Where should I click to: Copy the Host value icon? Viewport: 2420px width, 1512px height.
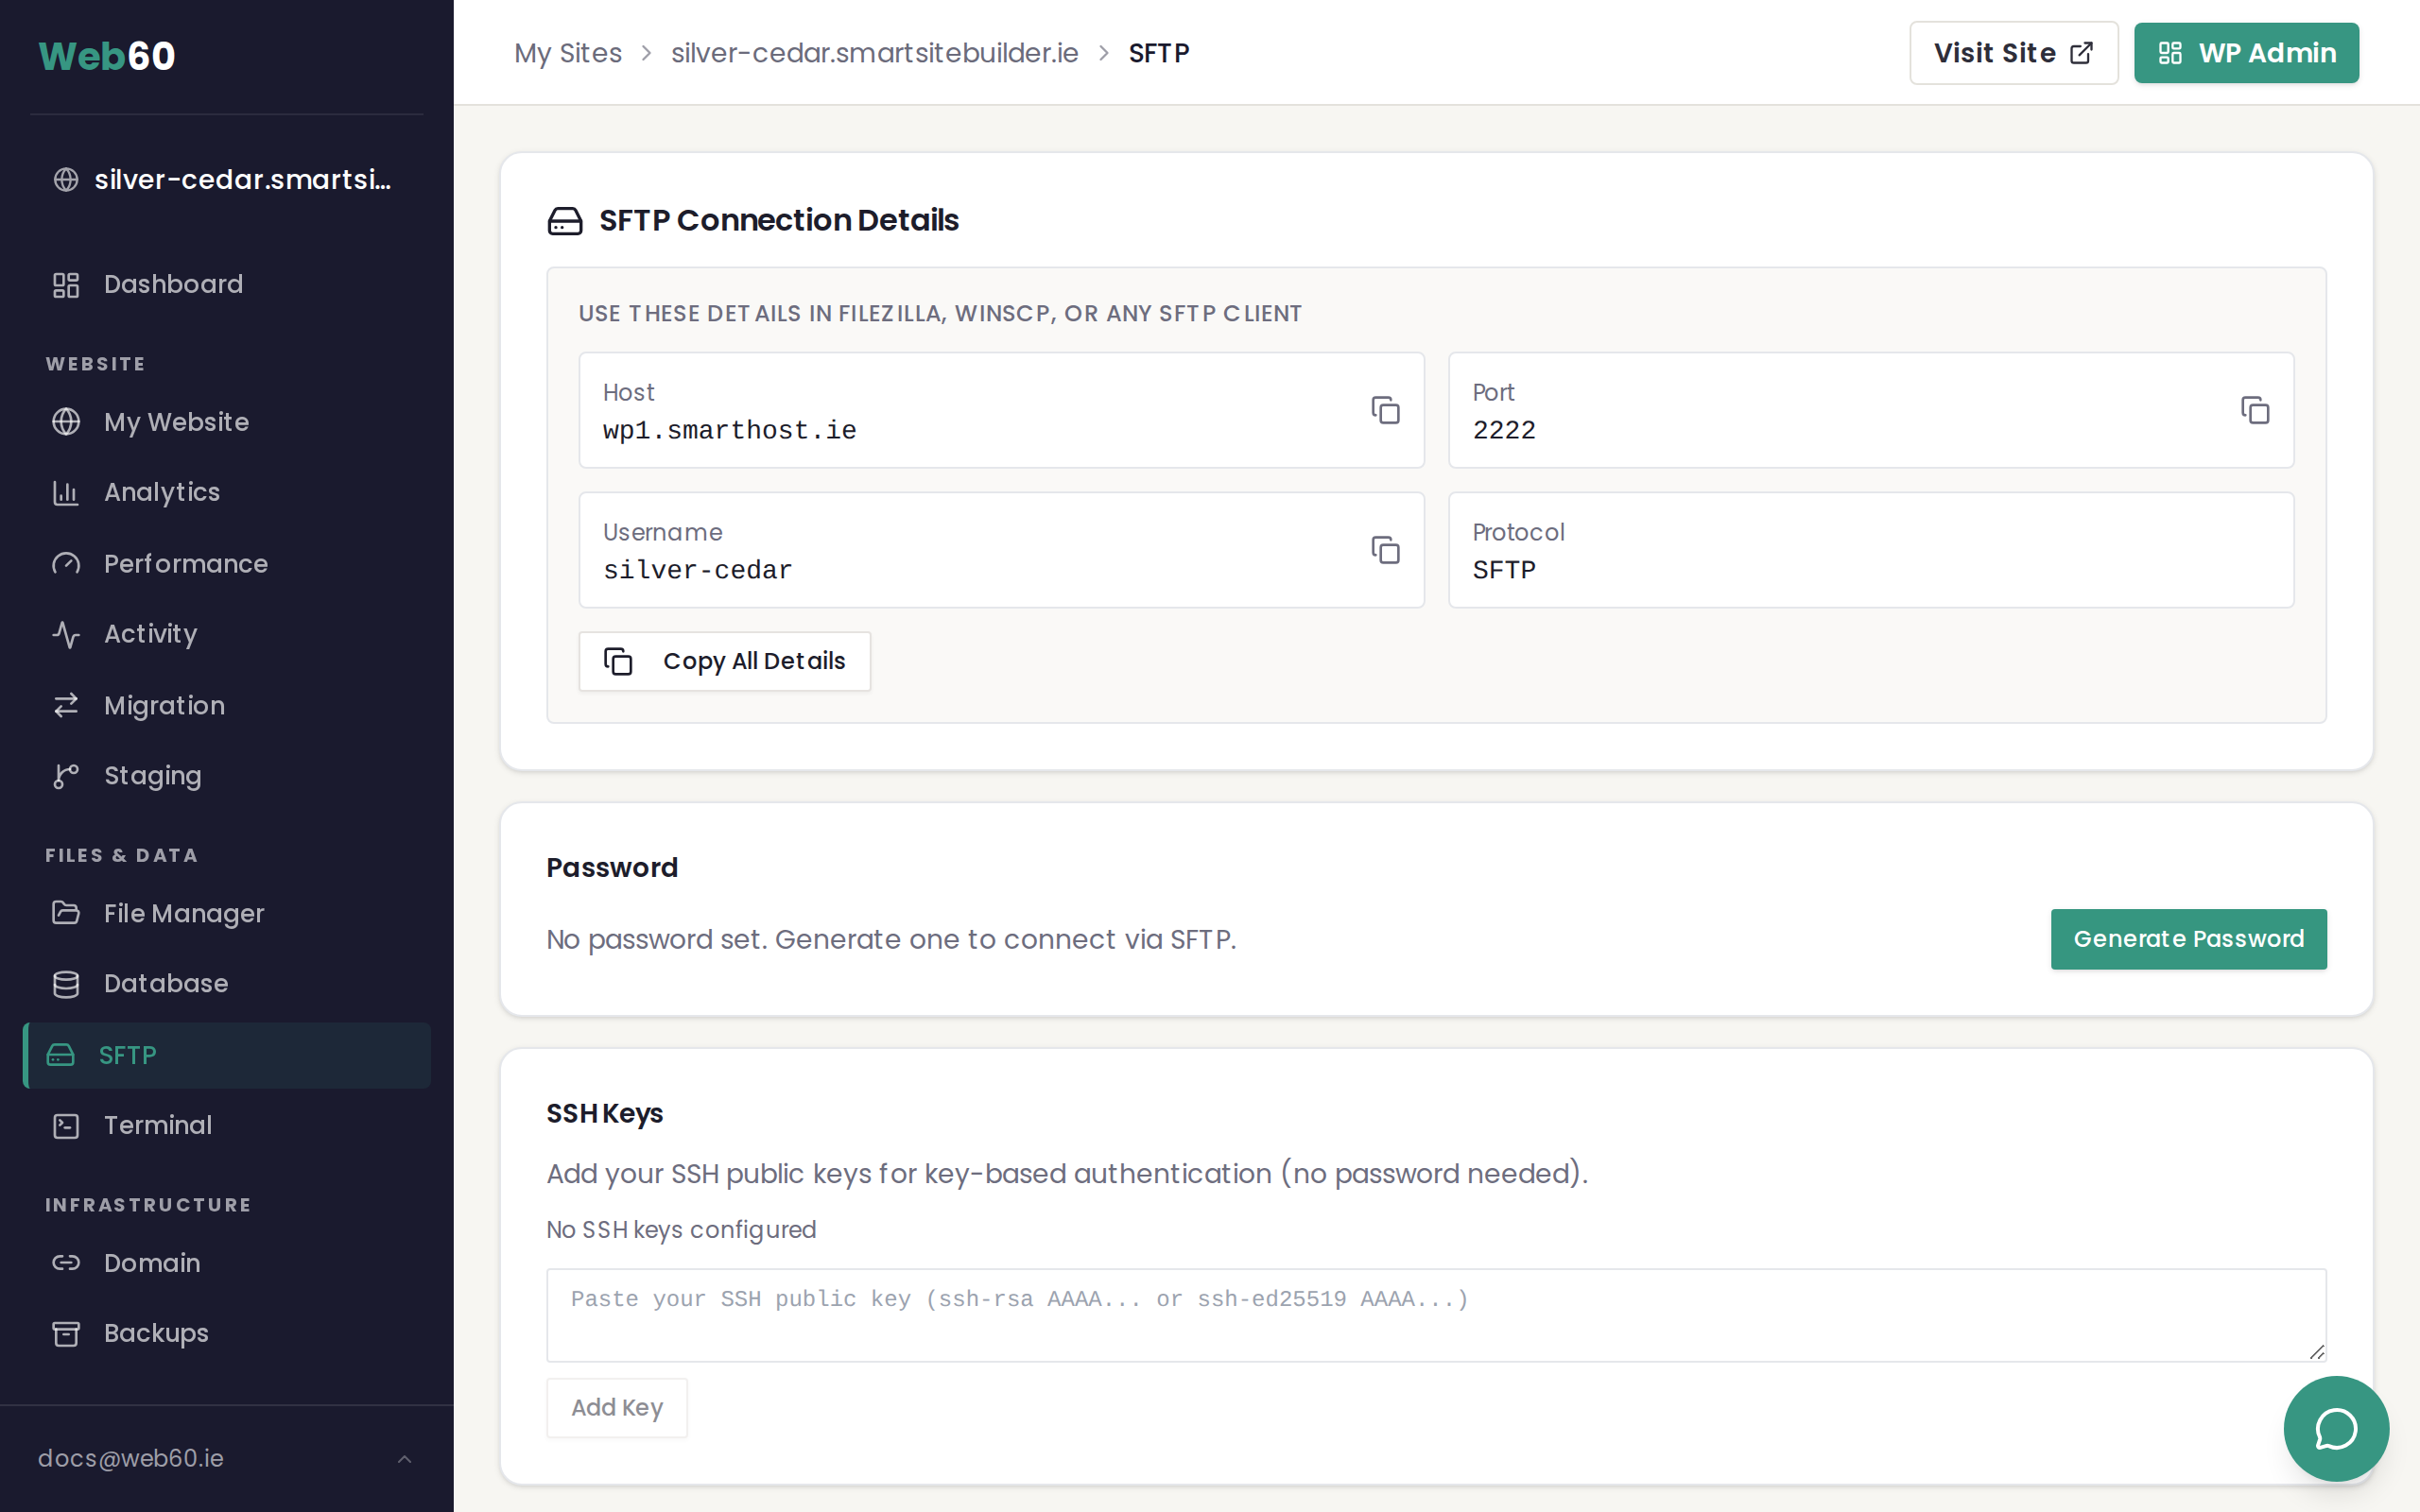[1385, 410]
